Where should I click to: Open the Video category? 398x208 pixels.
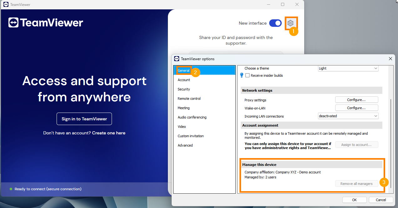(204, 127)
